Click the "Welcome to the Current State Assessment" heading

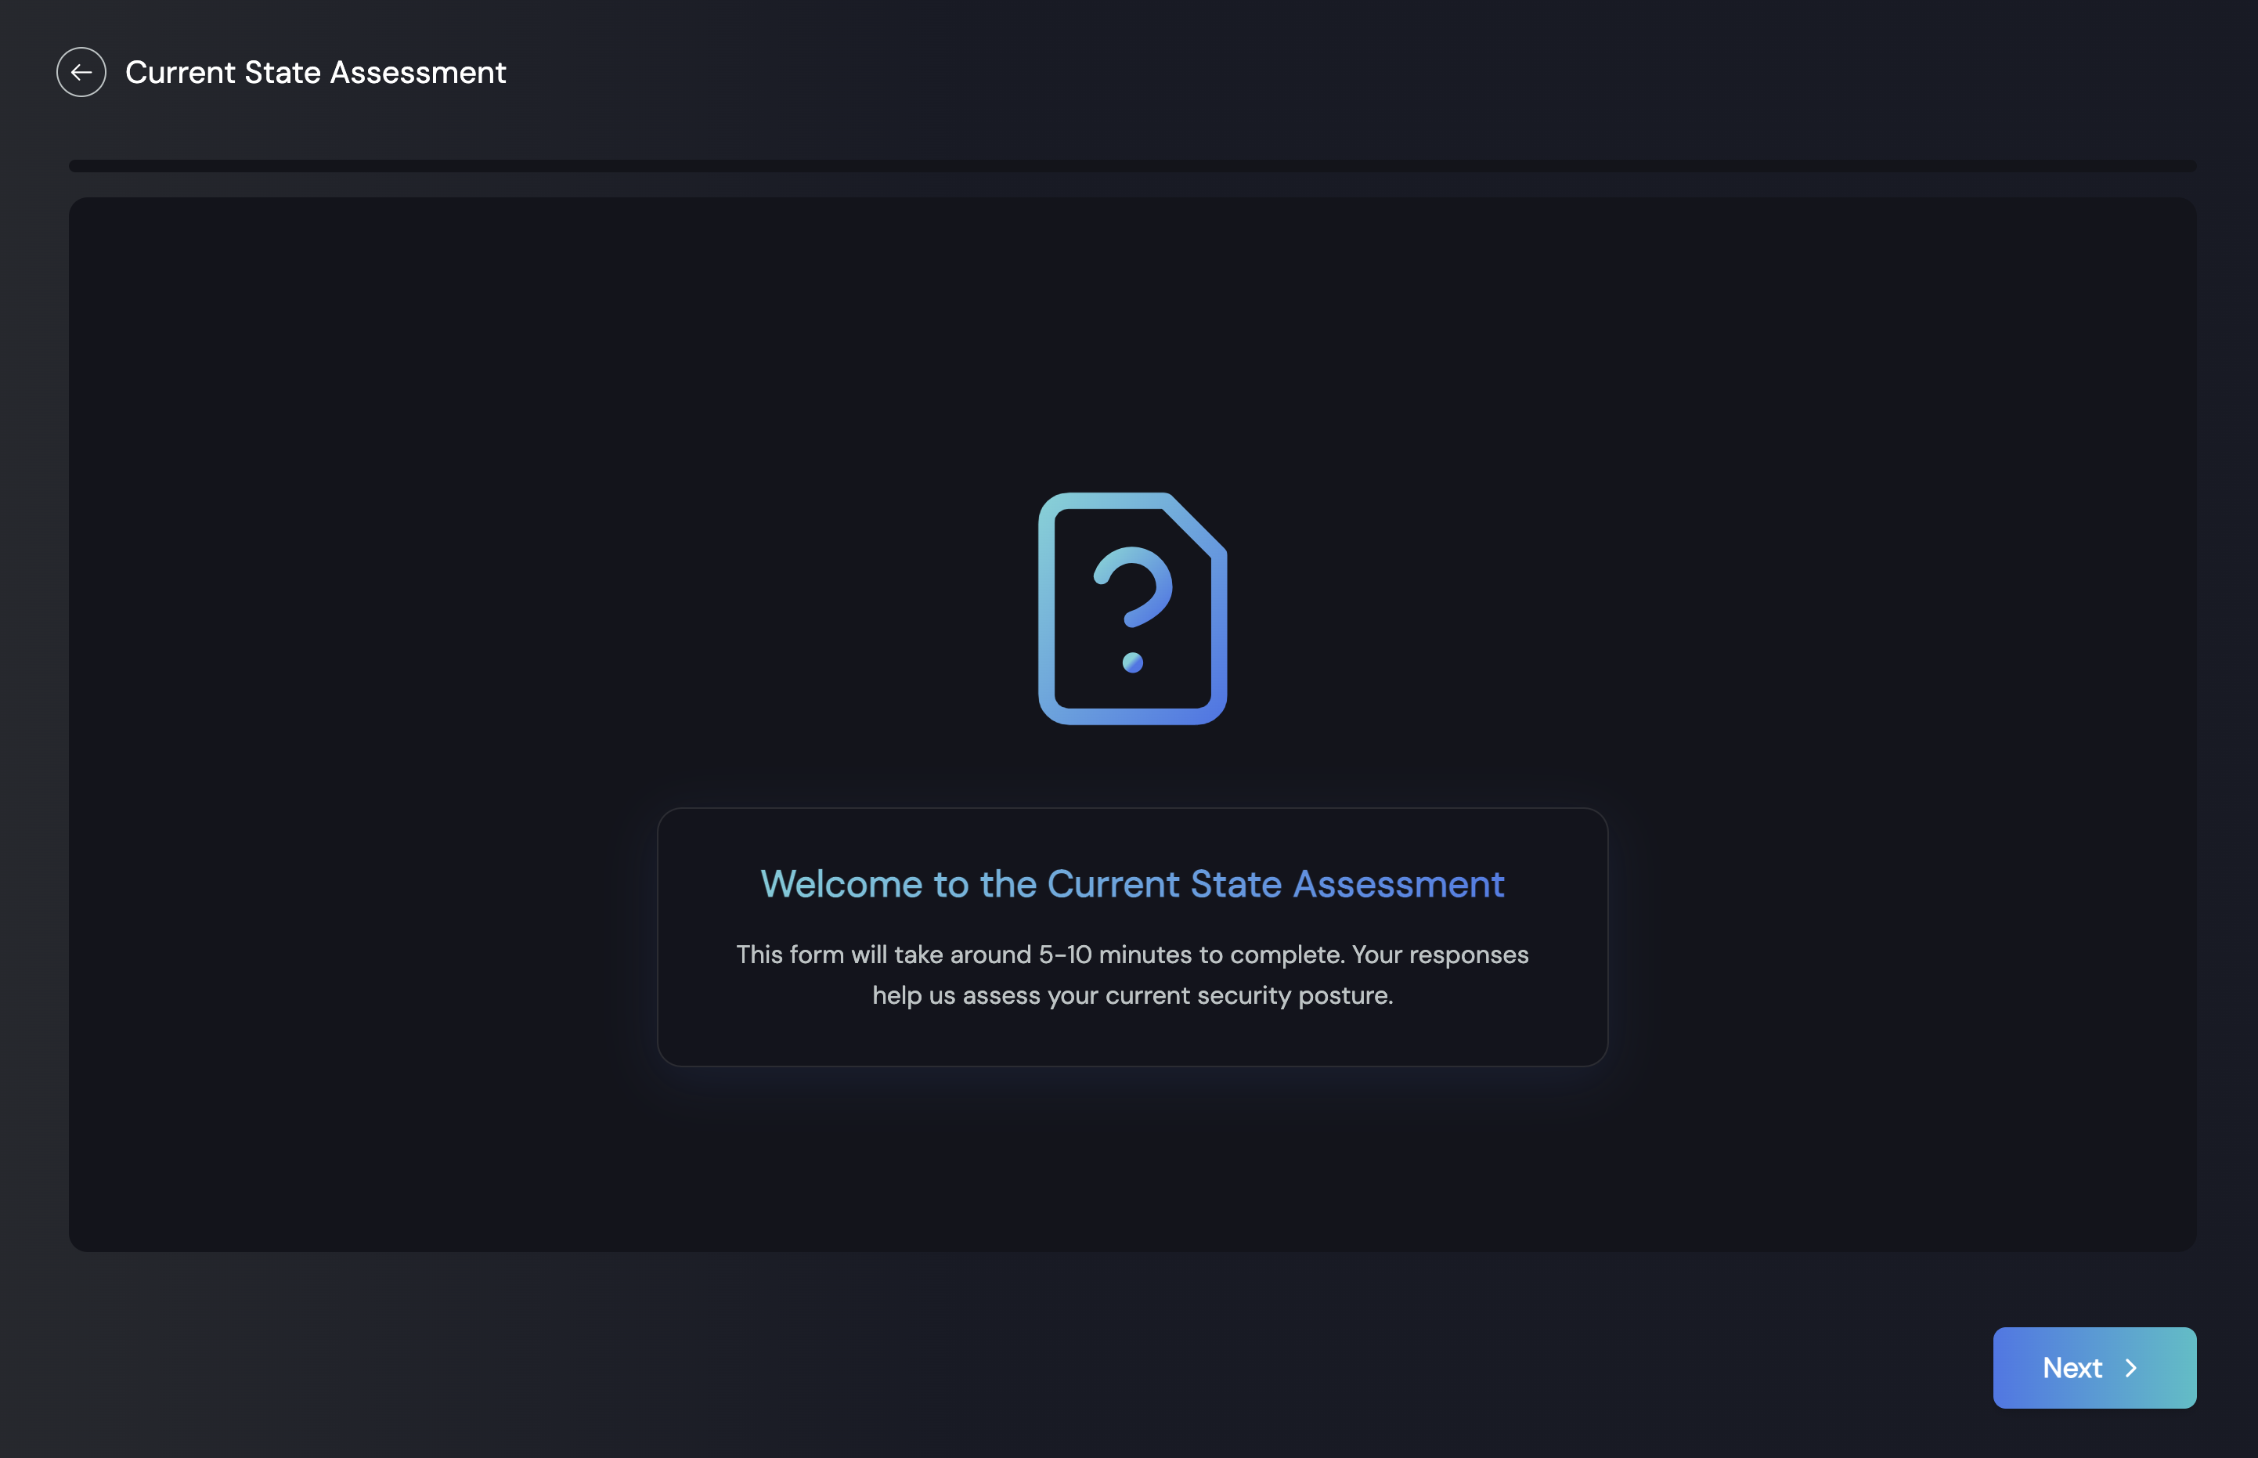[1132, 883]
